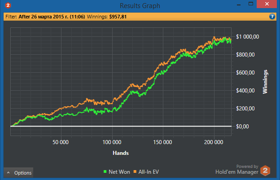Toggle the Net Won legend series
The height and width of the screenshot is (180, 280).
[x=117, y=172]
